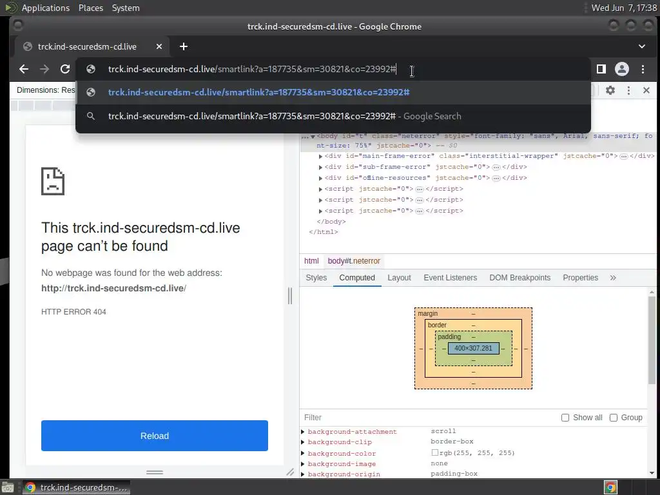Screen dimensions: 660x495
Task: Click the viewport bottom resize handle
Action: [x=155, y=472]
